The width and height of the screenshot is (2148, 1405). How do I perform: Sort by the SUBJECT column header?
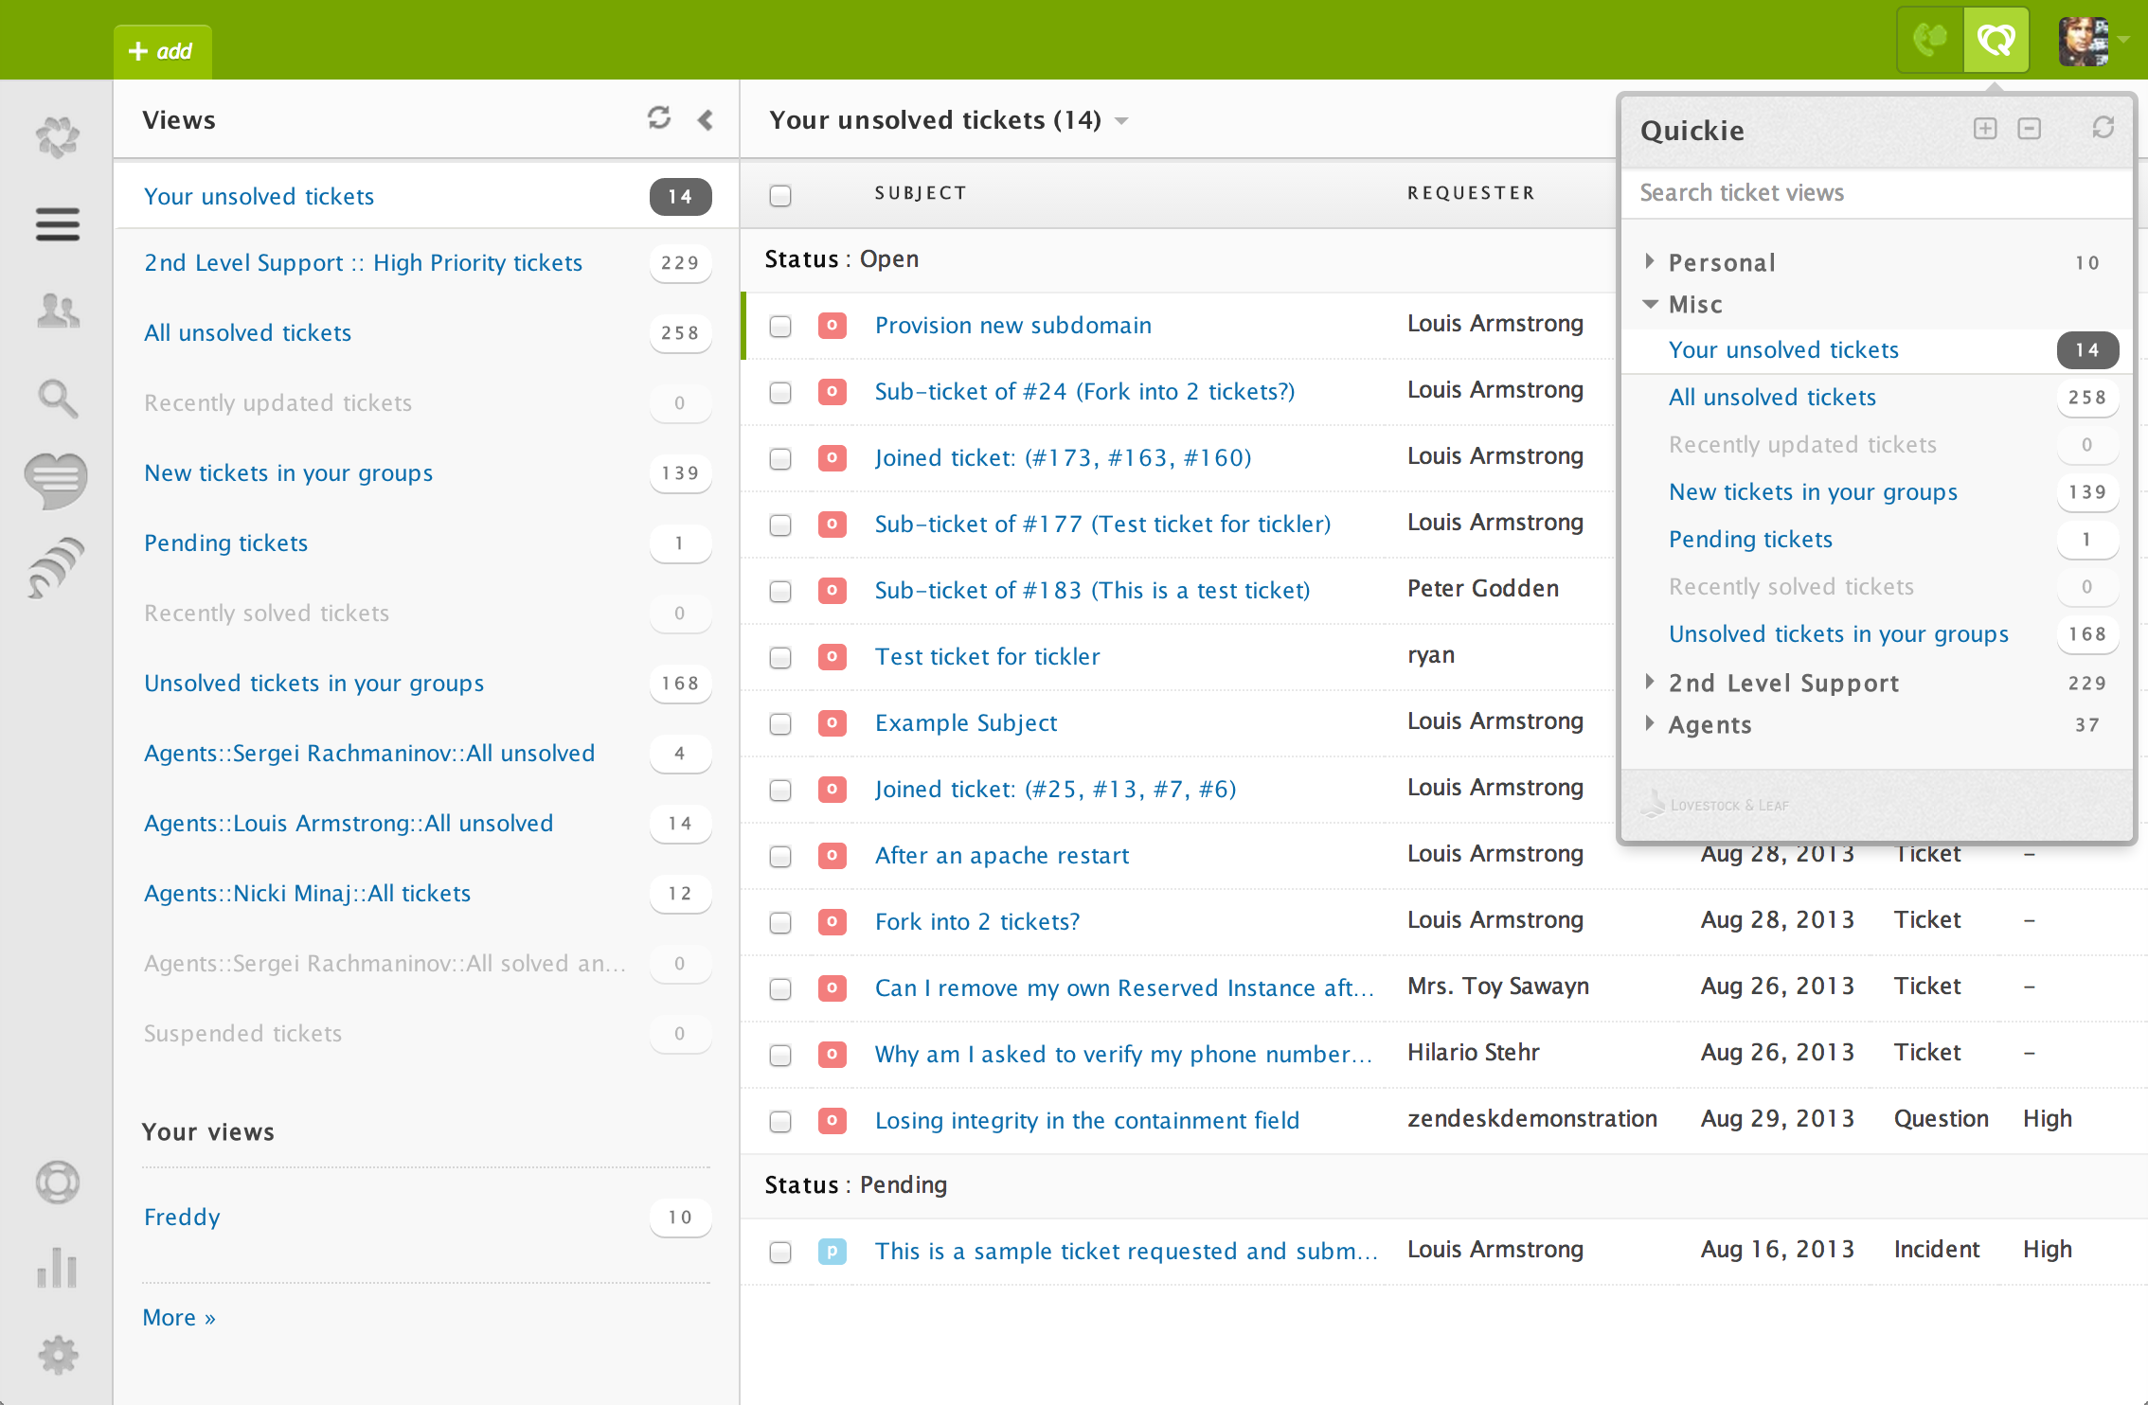click(921, 193)
